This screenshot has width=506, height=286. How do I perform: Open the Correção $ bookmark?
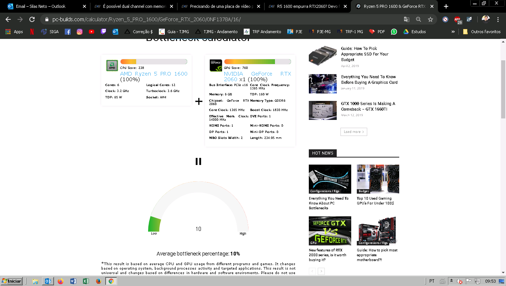pos(138,32)
